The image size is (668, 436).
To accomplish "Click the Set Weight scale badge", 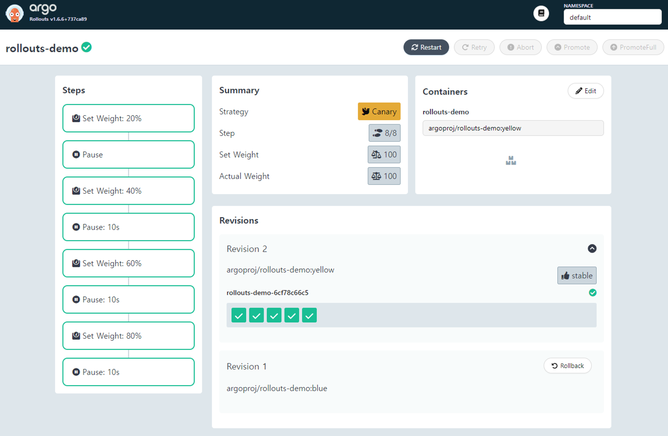I will pyautogui.click(x=384, y=155).
